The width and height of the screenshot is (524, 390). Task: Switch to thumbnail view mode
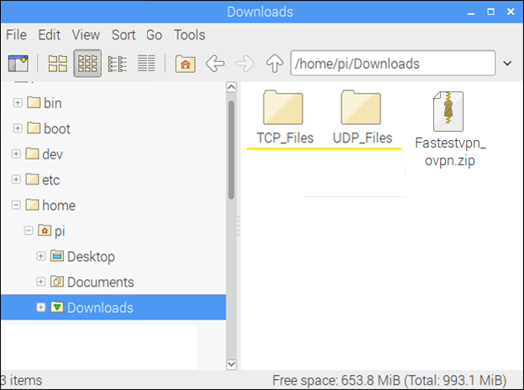coord(87,64)
